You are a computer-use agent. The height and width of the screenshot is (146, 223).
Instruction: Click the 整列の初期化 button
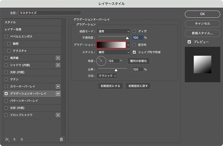pos(138,61)
